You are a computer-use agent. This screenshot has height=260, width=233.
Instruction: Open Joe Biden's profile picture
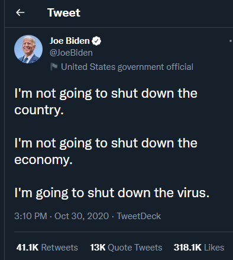coord(28,49)
